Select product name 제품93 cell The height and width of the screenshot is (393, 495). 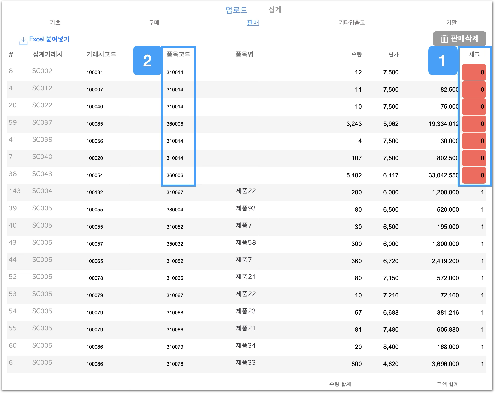[245, 208]
